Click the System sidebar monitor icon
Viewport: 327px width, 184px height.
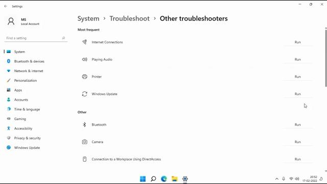point(9,52)
